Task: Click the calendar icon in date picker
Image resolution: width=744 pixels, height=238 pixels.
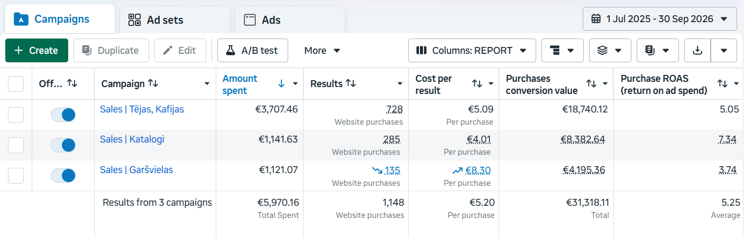Action: point(596,19)
